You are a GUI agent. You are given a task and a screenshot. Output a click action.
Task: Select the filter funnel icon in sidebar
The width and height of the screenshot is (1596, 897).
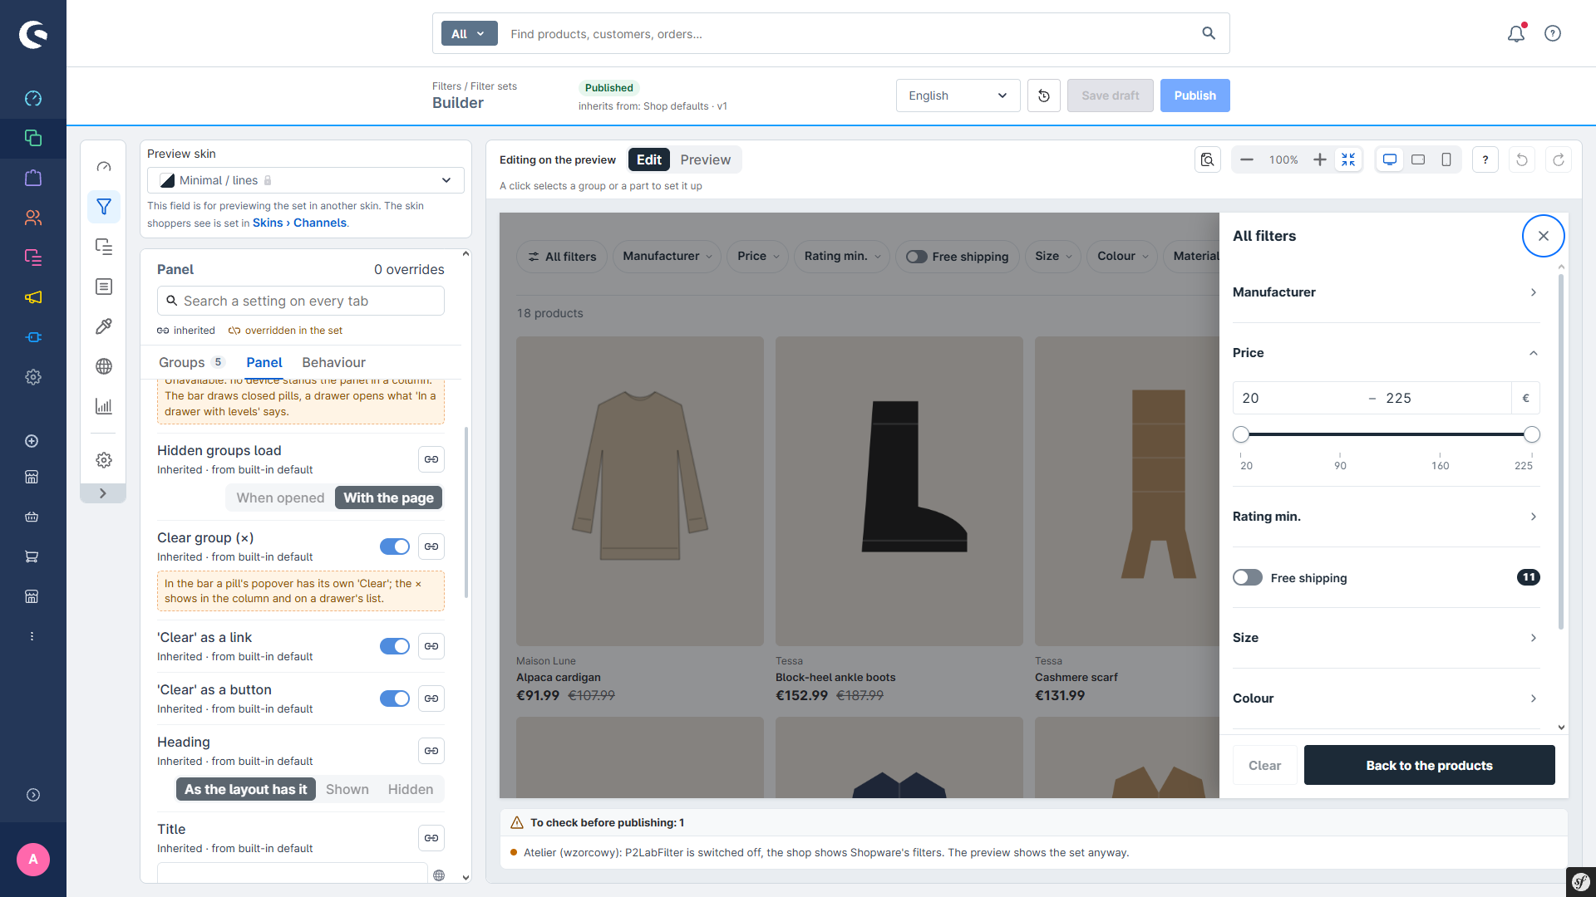click(x=104, y=207)
